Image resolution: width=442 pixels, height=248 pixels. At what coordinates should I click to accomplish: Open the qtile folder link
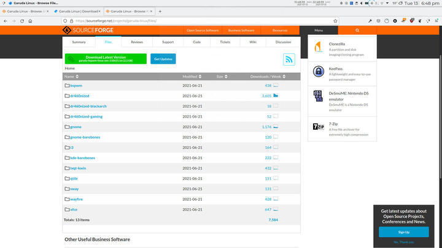(x=74, y=178)
